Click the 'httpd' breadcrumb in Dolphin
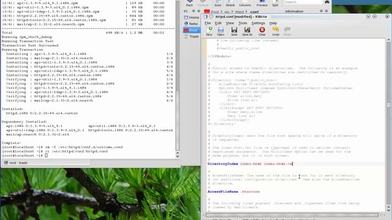 coord(239,12)
